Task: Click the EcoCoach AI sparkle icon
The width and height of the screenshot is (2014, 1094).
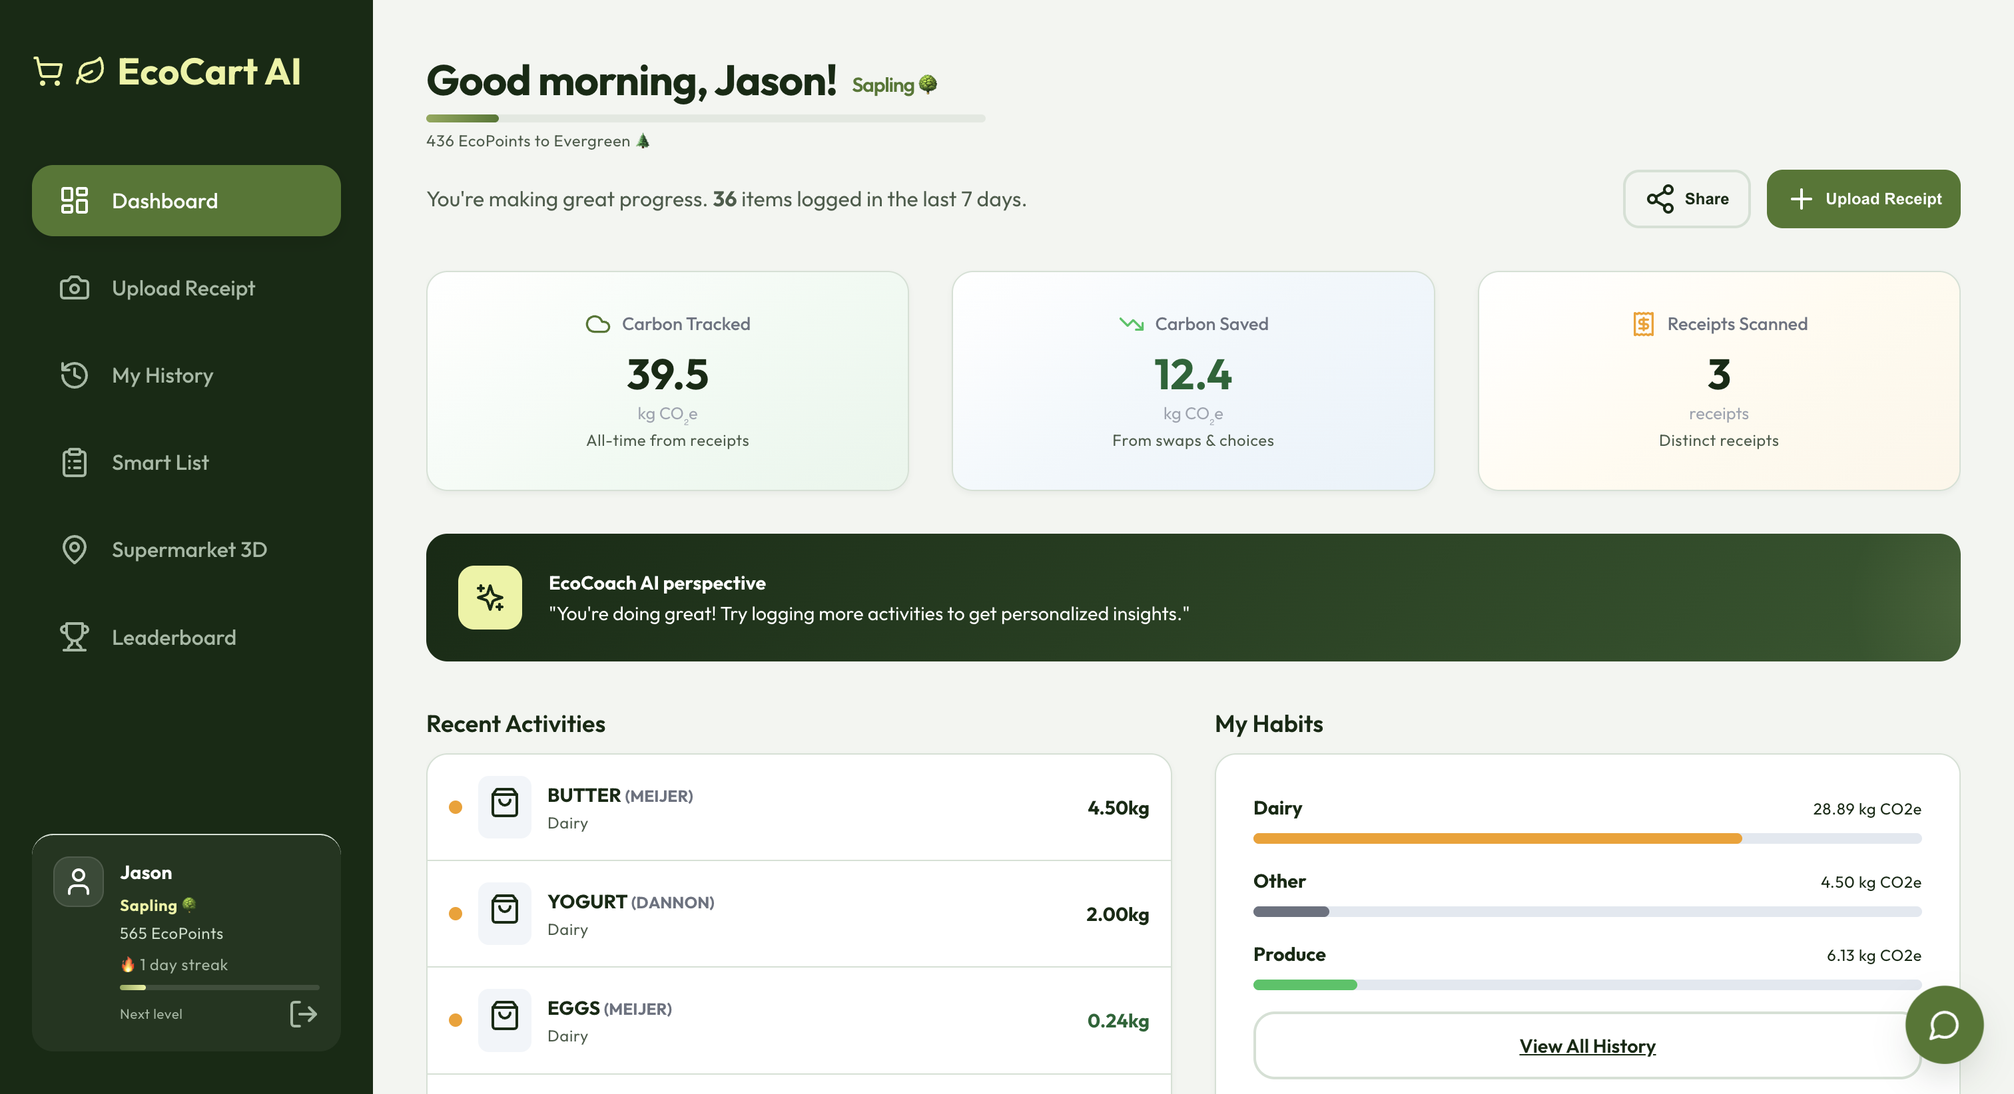Action: 490,598
